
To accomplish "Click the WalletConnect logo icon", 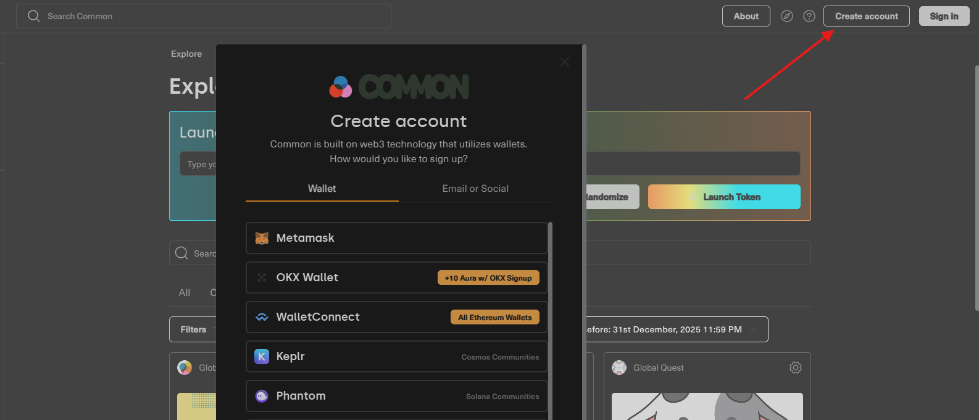I will click(x=262, y=317).
